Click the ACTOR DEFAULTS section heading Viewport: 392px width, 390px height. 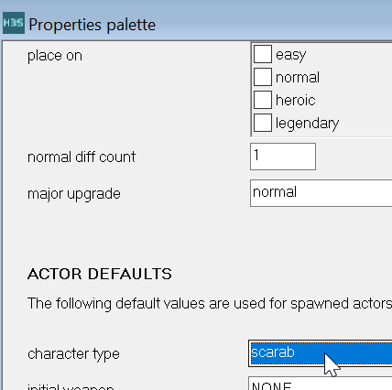[100, 274]
